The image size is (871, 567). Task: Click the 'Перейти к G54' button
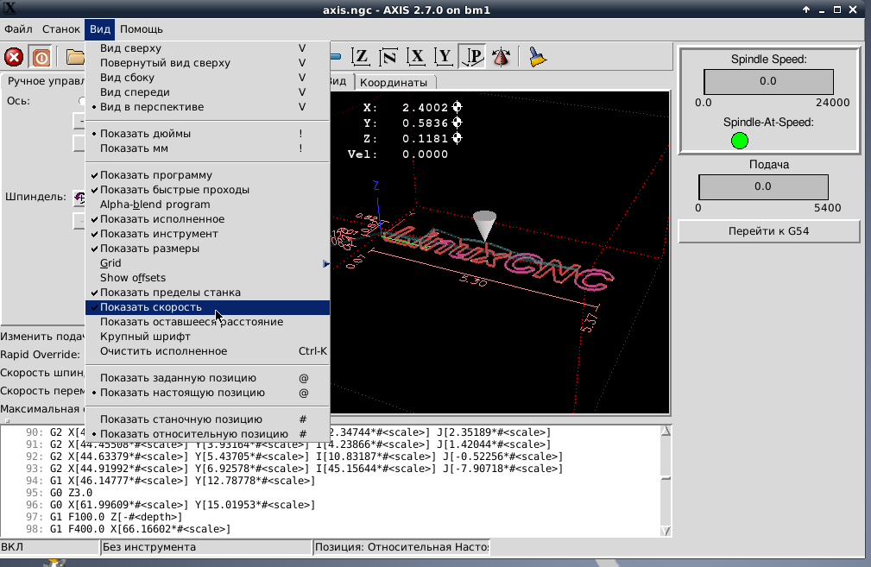coord(768,231)
